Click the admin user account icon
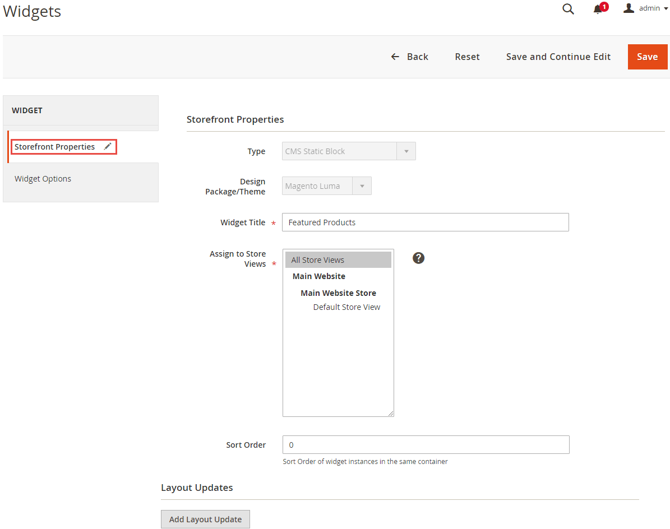The height and width of the screenshot is (529, 670). coord(629,8)
